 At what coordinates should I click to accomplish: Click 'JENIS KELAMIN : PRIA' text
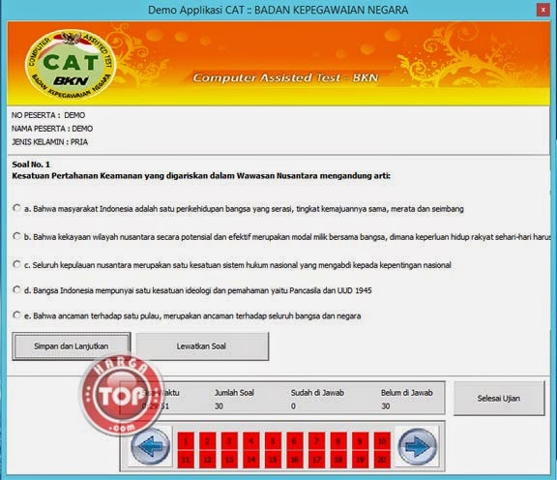pos(49,142)
